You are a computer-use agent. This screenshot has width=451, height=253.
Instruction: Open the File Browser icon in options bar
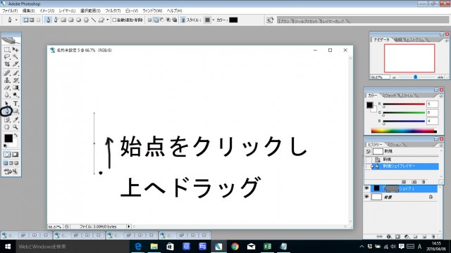click(270, 20)
